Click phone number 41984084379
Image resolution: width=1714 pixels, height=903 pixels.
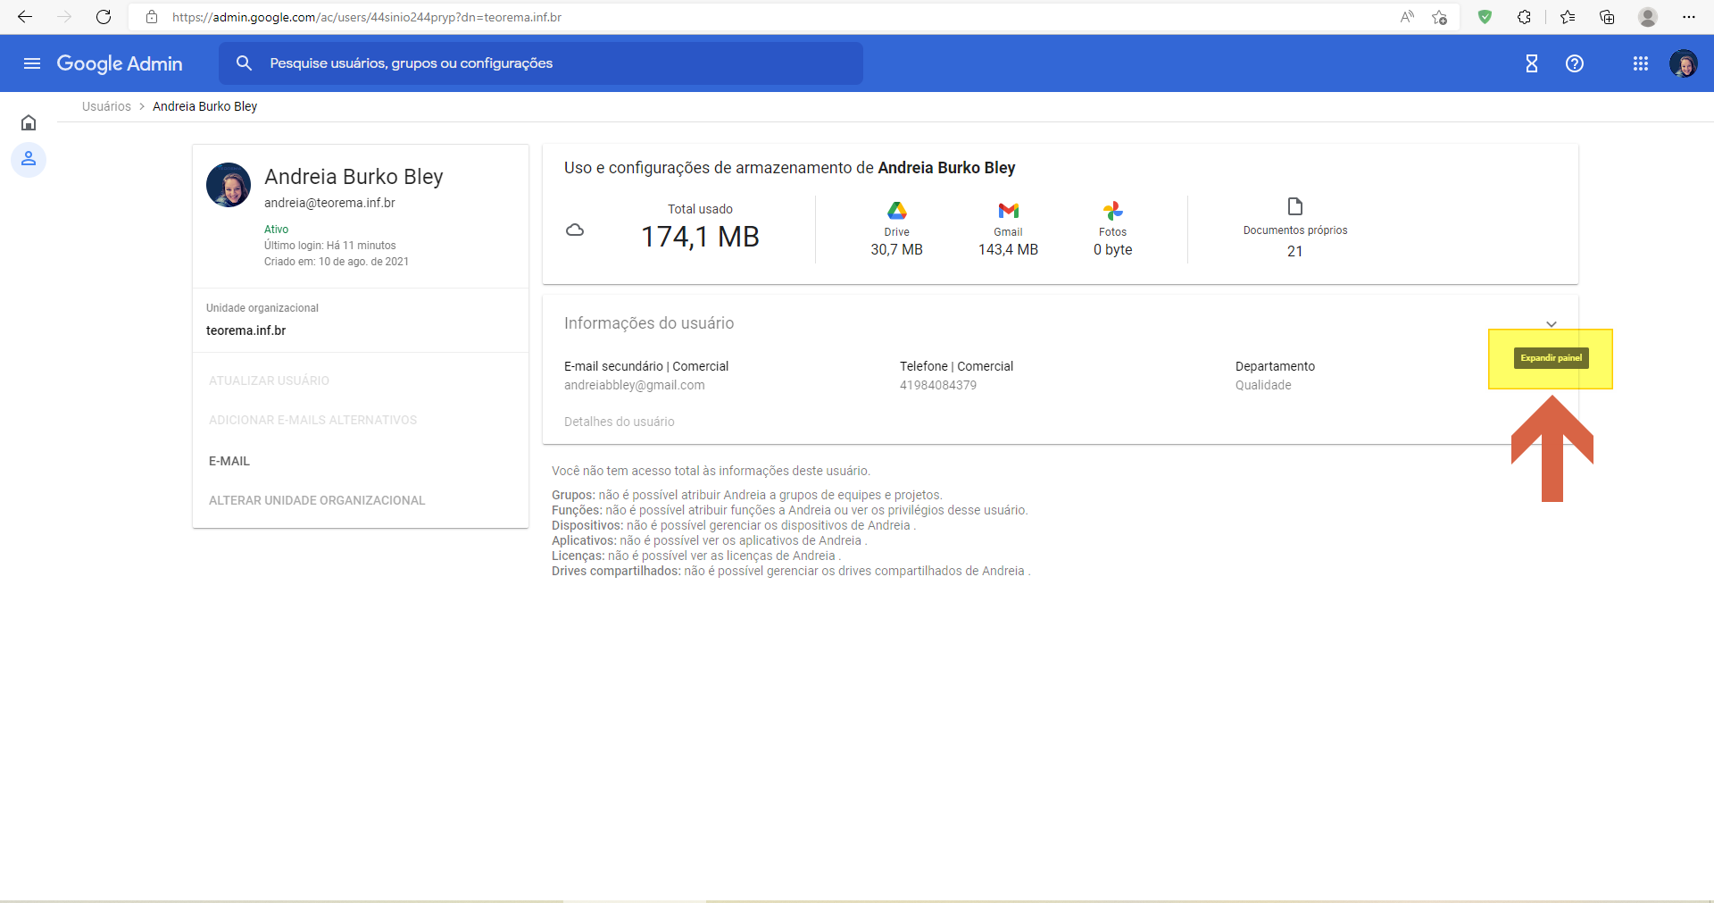tap(938, 385)
